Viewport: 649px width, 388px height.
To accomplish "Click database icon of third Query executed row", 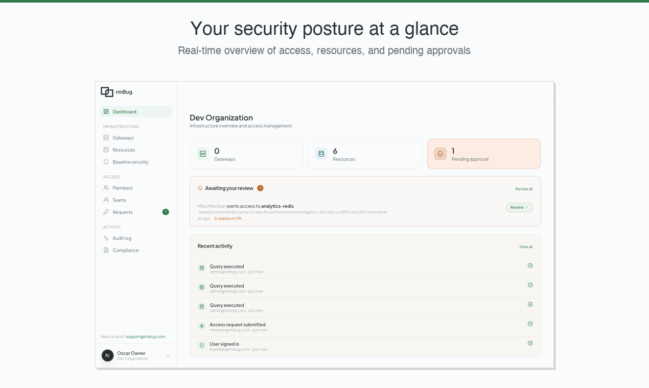I will 201,307.
